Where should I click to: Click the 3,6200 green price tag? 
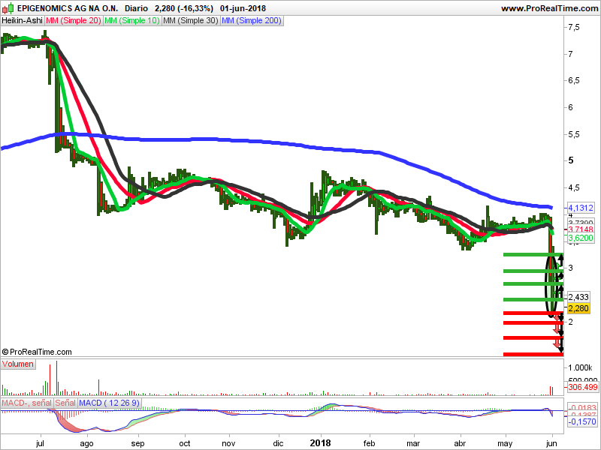tap(580, 238)
